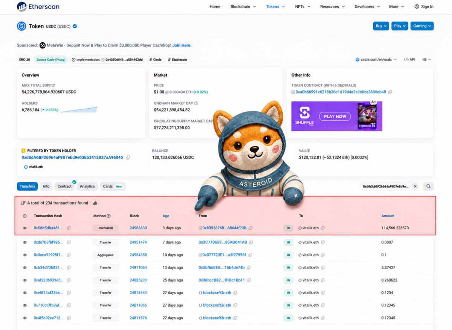Image resolution: width=452 pixels, height=330 pixels.
Task: Click the magnifier search button
Action: (x=428, y=186)
